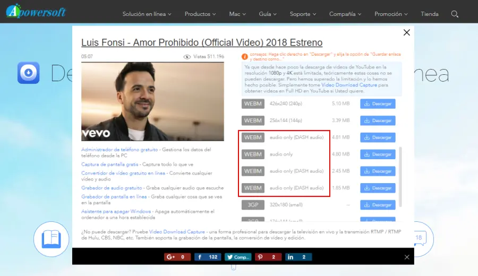Viewport: 478px width, 276px height.
Task: Click the blue downloader app icon
Action: click(28, 73)
